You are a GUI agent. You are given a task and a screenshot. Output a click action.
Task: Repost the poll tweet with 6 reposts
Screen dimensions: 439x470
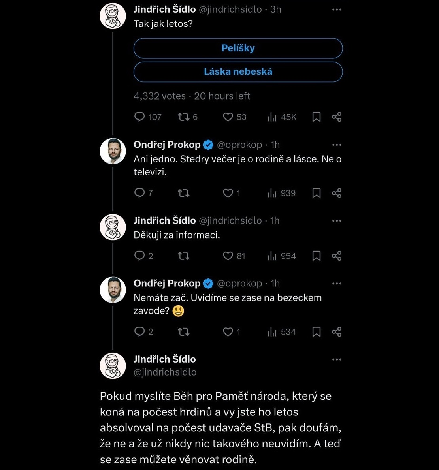[184, 117]
